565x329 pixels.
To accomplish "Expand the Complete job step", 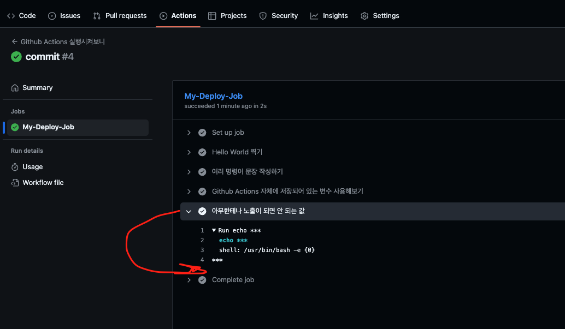I will [189, 280].
